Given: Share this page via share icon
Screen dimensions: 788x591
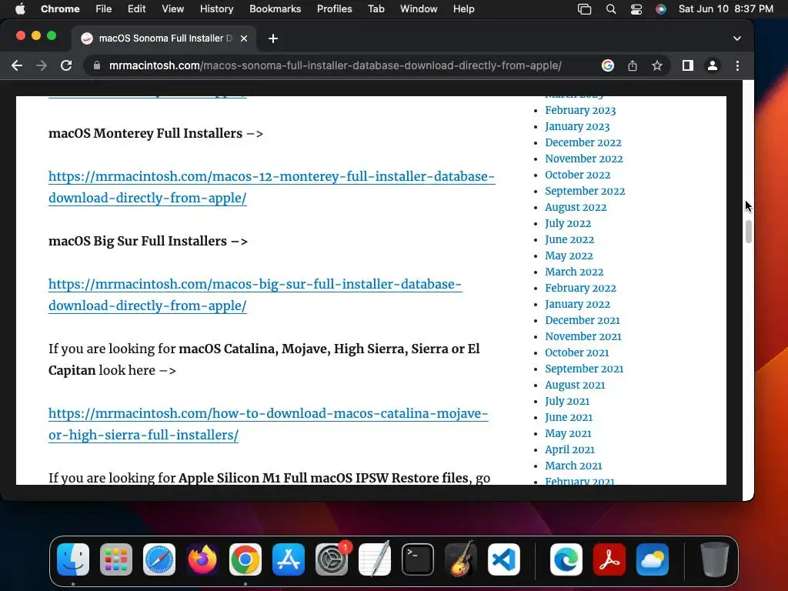Looking at the screenshot, I should [633, 65].
